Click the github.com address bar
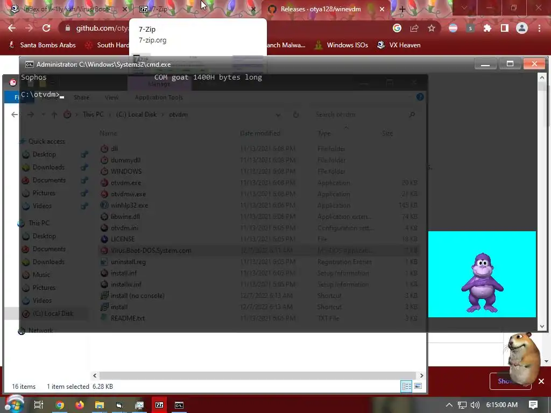 (x=225, y=28)
